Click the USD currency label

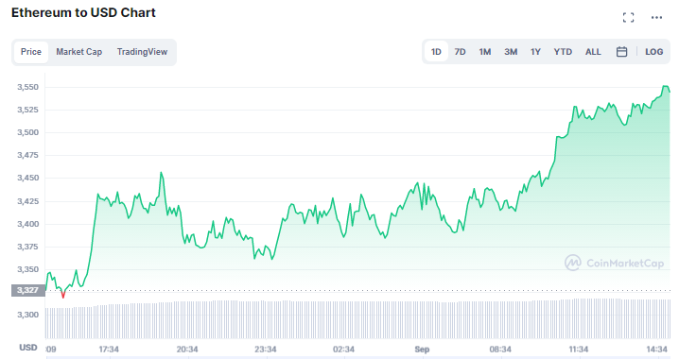[28, 348]
